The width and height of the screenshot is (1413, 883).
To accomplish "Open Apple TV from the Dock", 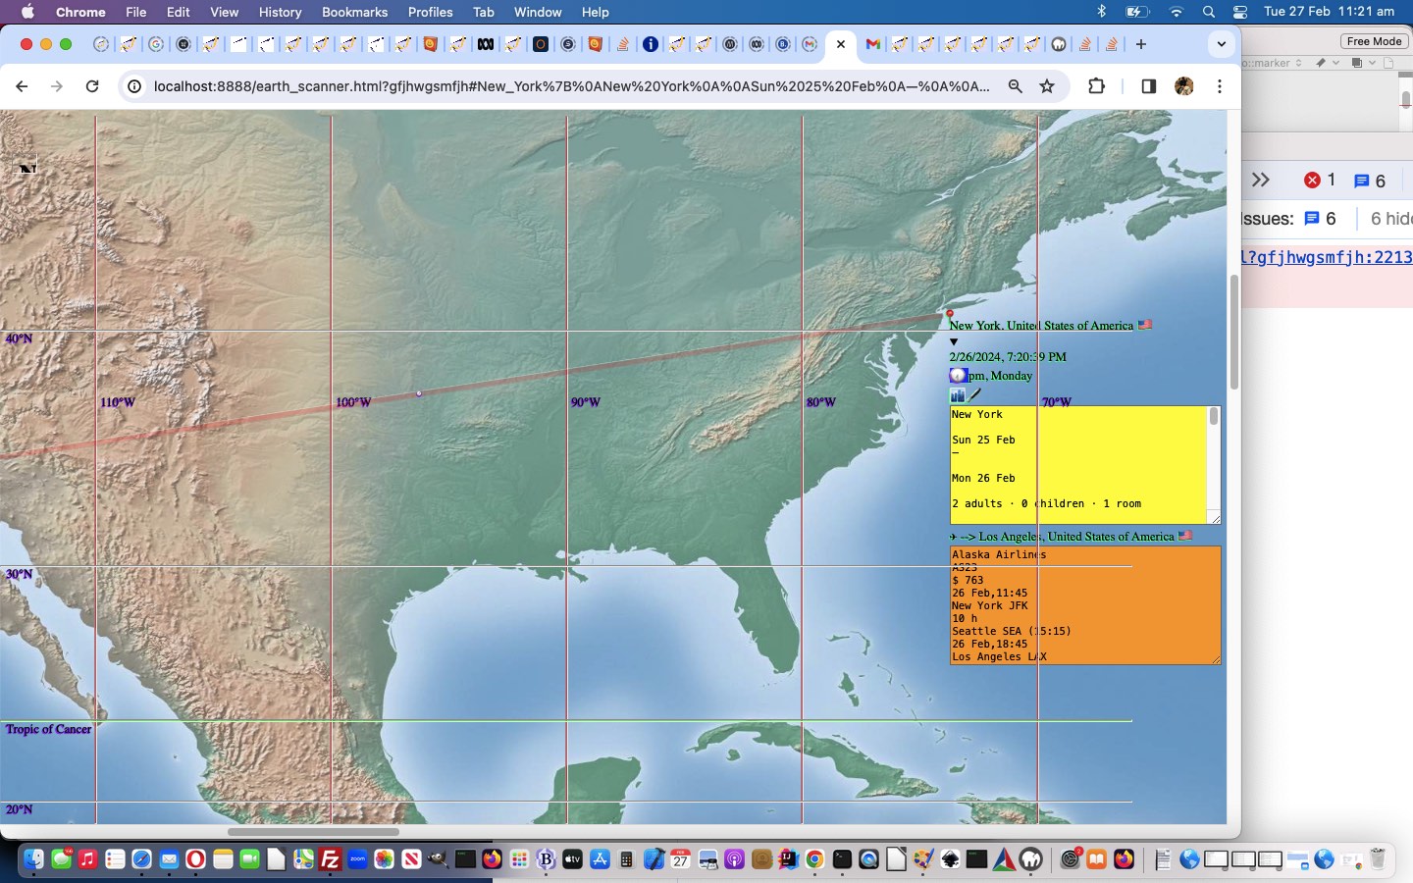I will click(572, 859).
